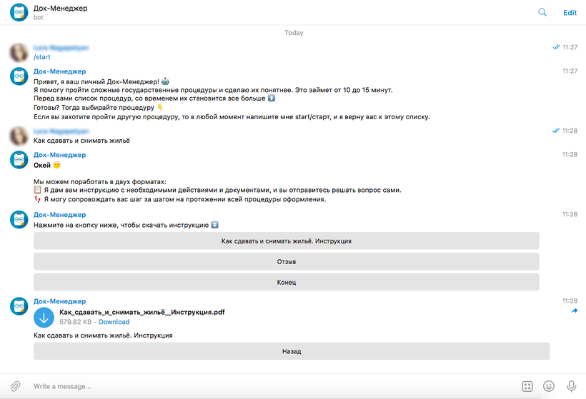Click Док-Менеджер sender name above greeting

tap(60, 71)
